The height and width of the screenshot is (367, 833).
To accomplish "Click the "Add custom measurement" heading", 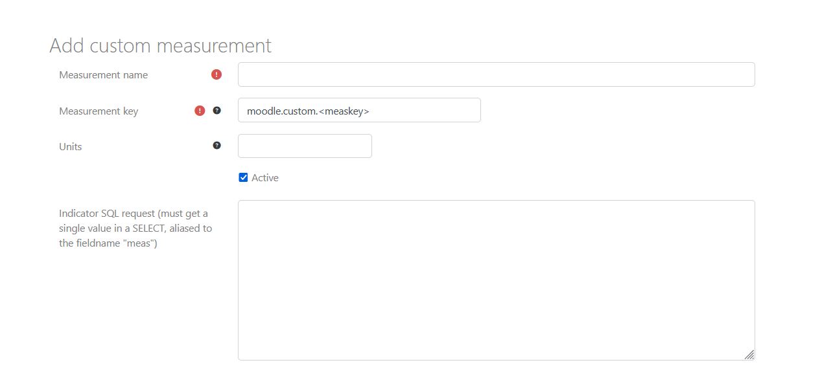I will 160,46.
